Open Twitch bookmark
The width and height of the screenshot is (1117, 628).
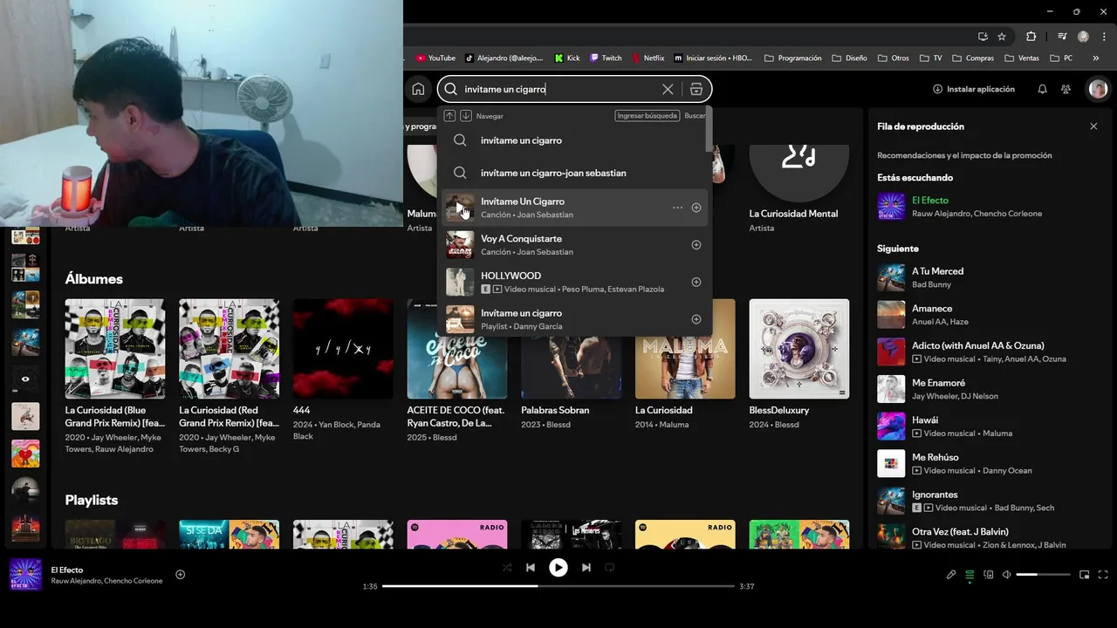pos(606,58)
